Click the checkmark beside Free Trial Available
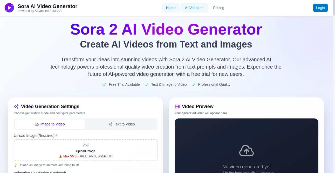335x173 pixels. (x=104, y=84)
